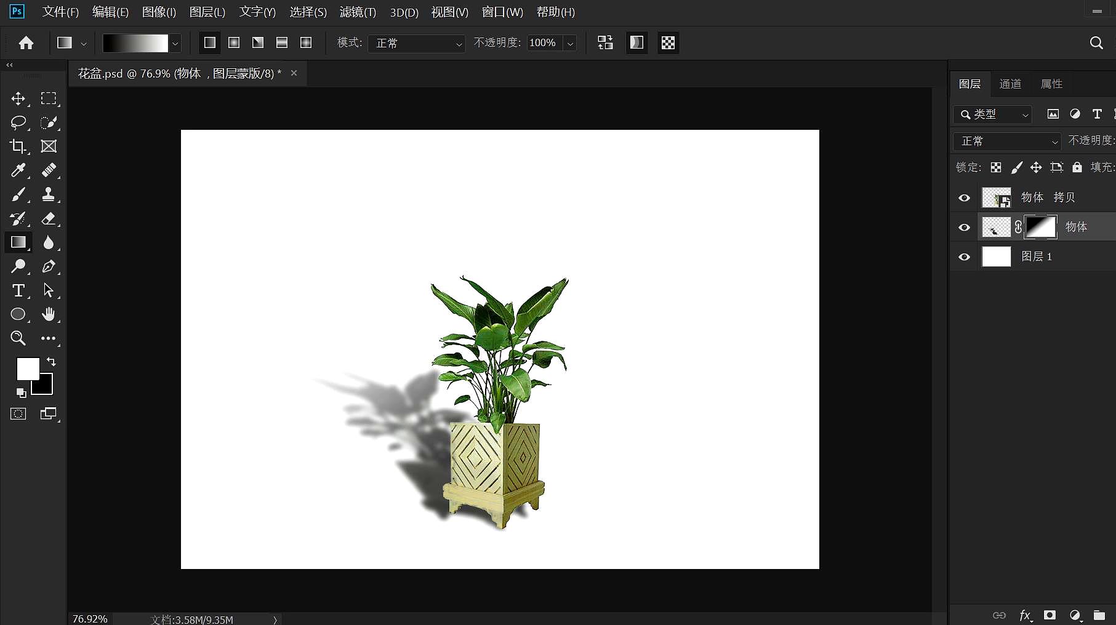Open the gradient picker dropdown arrow
The image size is (1116, 625).
175,44
